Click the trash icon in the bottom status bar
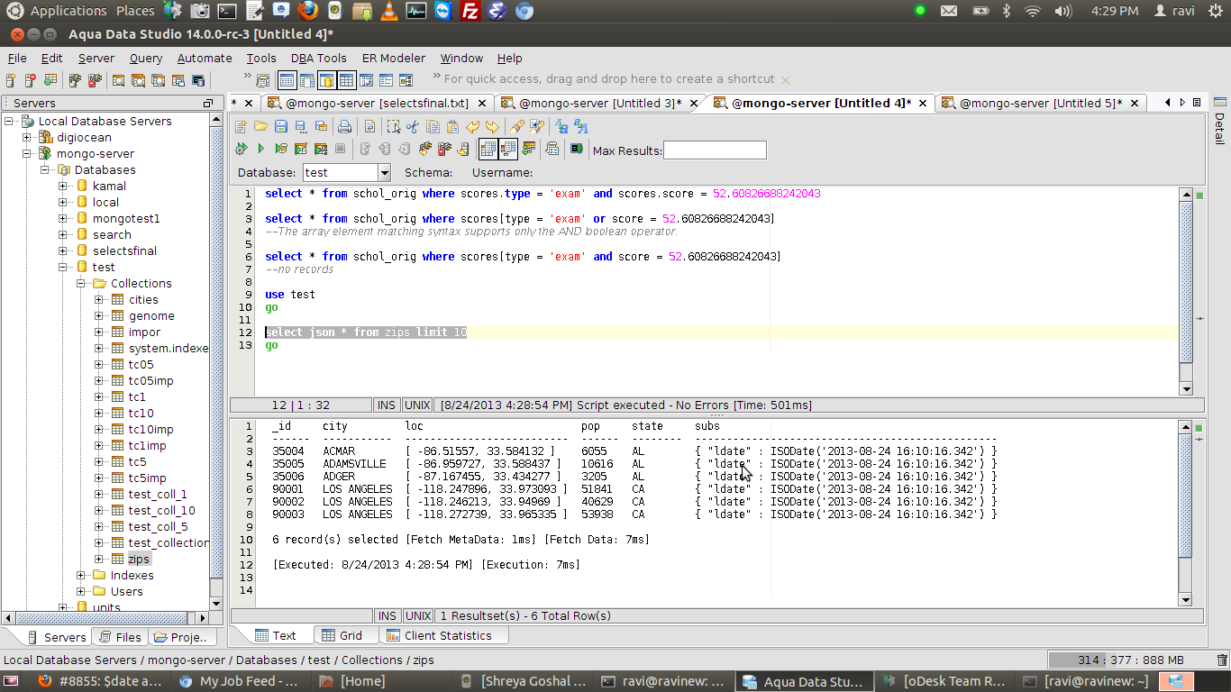Image resolution: width=1231 pixels, height=692 pixels. tap(1222, 660)
